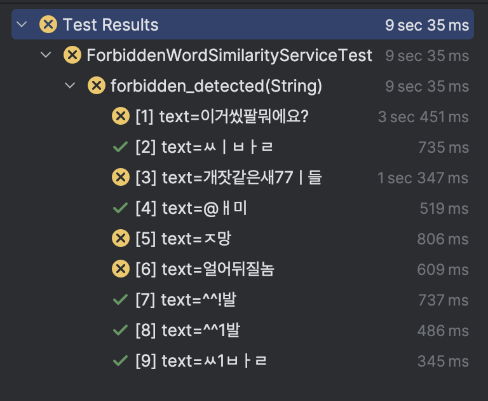Click the failed status icon for test [6]
The width and height of the screenshot is (488, 401).
pos(121,269)
